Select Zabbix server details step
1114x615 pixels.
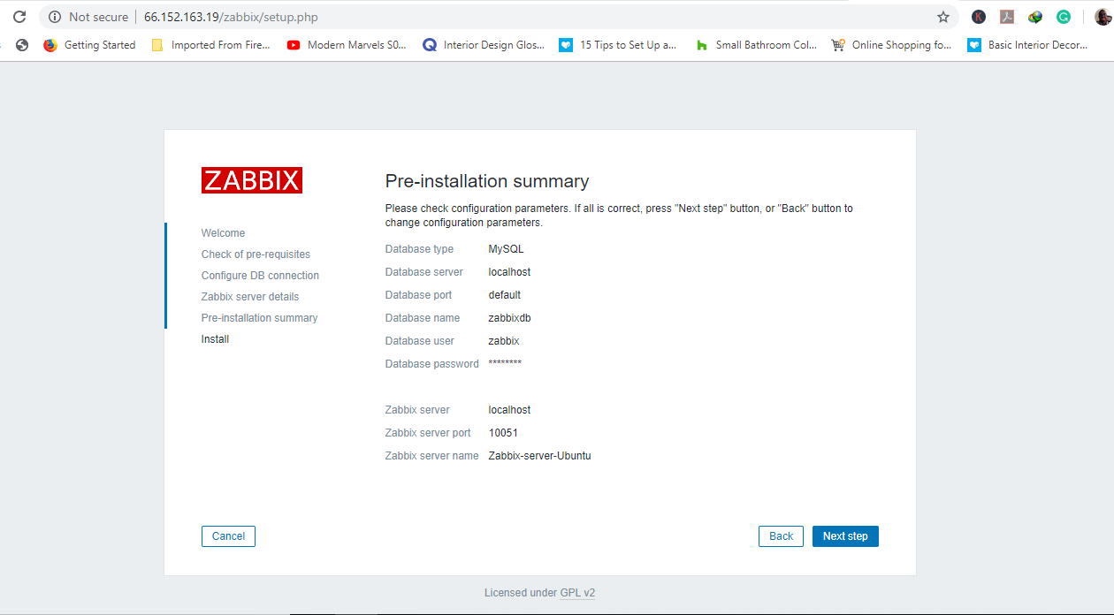click(x=250, y=297)
